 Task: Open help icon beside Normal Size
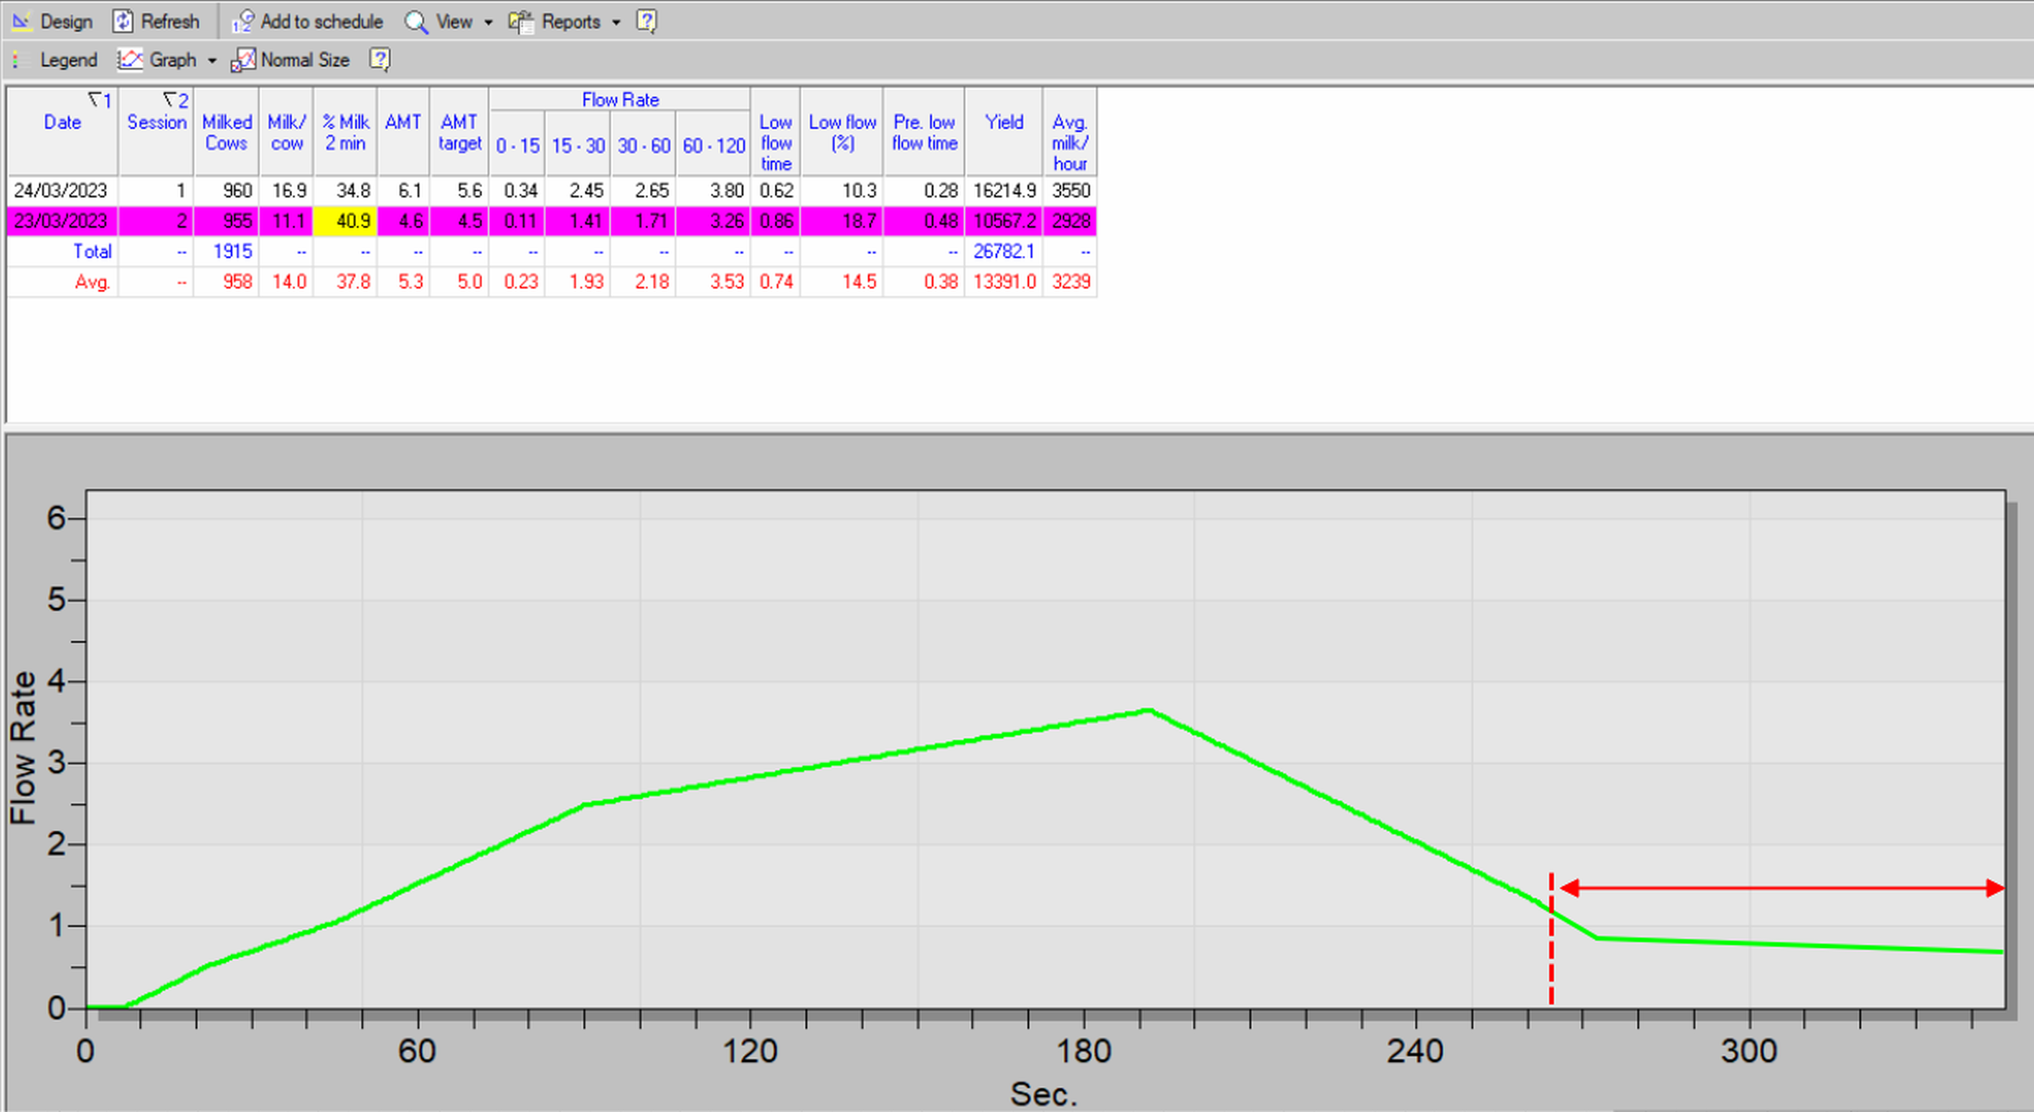380,60
